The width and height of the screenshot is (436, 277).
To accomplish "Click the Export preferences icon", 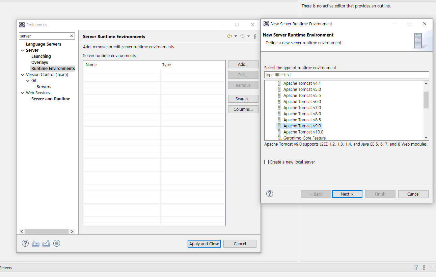I will (46, 243).
